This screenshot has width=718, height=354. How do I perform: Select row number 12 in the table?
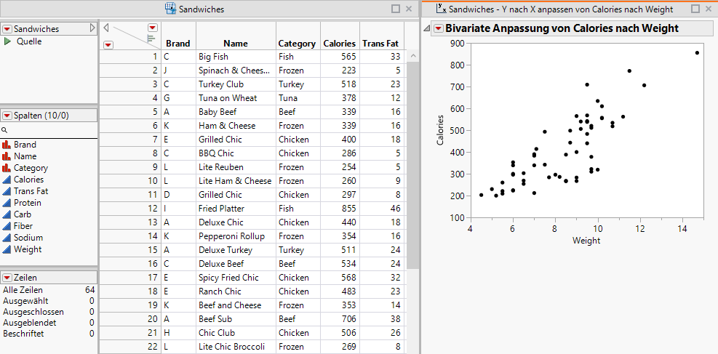[130, 209]
